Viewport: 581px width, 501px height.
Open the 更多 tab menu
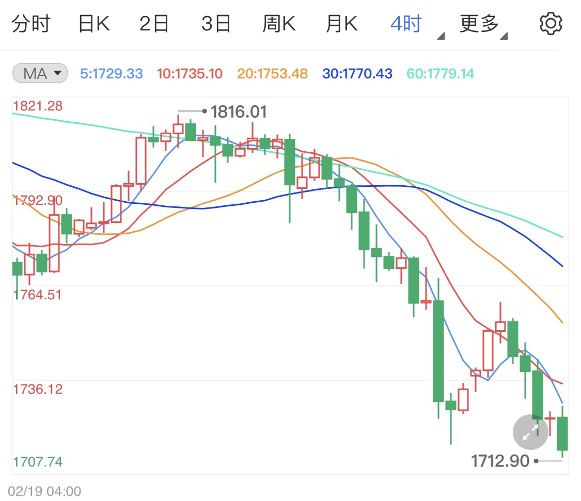click(x=479, y=24)
